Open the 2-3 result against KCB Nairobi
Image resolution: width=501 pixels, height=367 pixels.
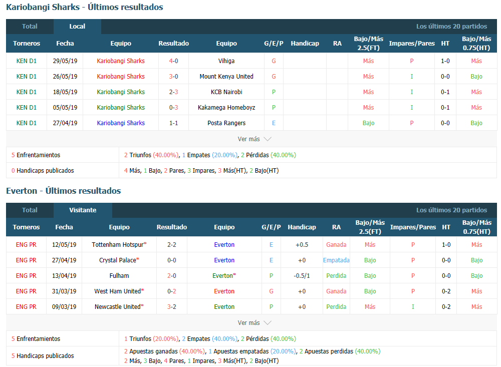click(173, 92)
